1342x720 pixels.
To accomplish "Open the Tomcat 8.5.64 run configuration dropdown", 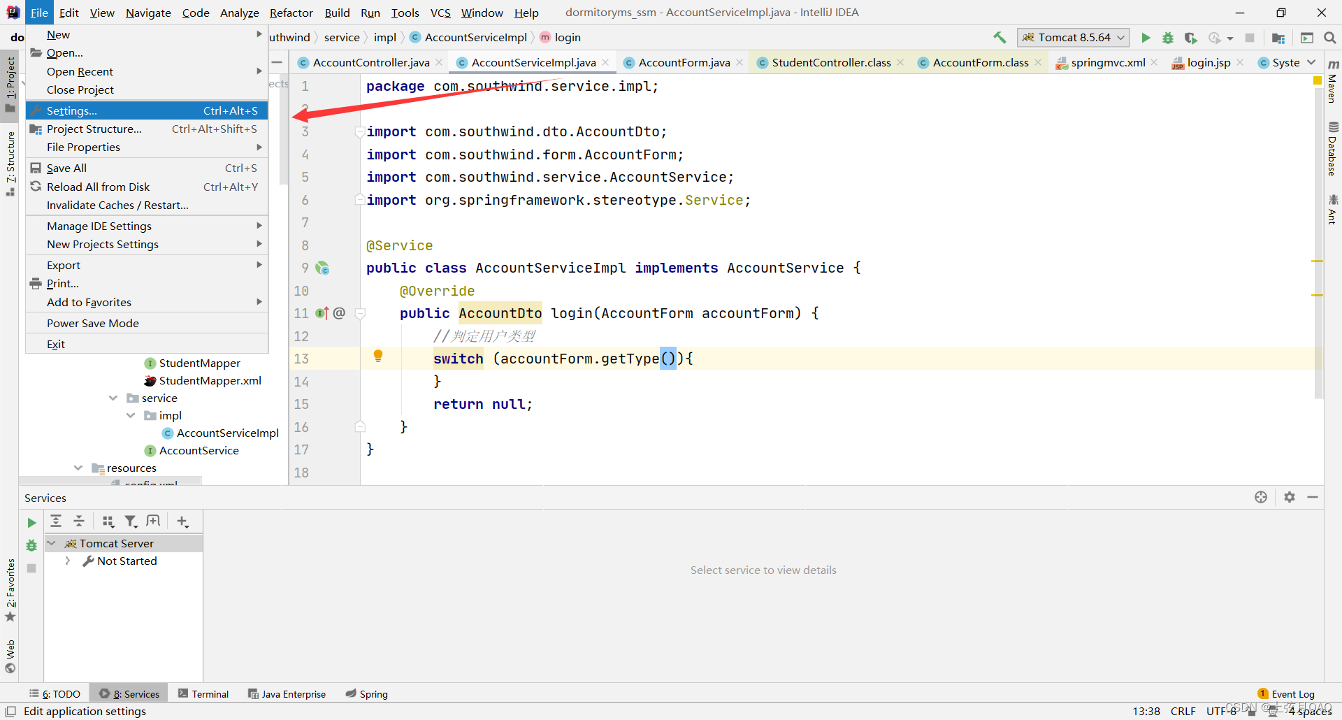I will pos(1073,38).
